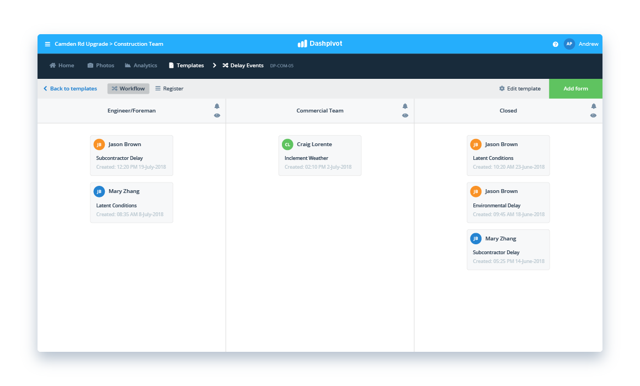
Task: Click the Engineer/Foreman column header
Action: 131,111
